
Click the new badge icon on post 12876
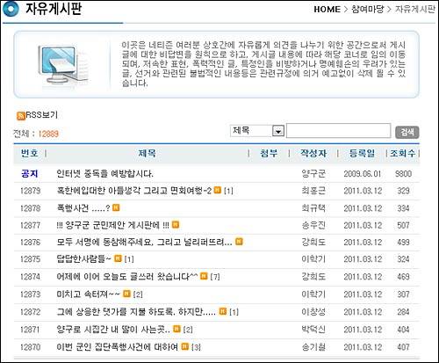(239, 242)
